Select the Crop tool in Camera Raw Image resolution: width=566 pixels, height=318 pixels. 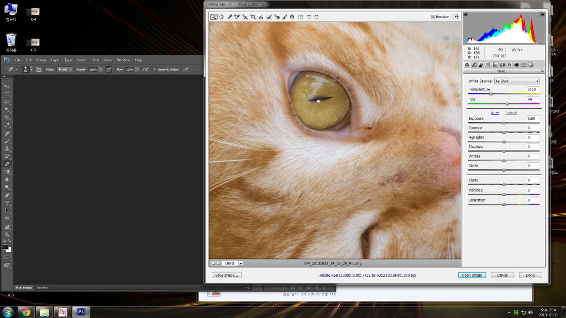tap(253, 17)
